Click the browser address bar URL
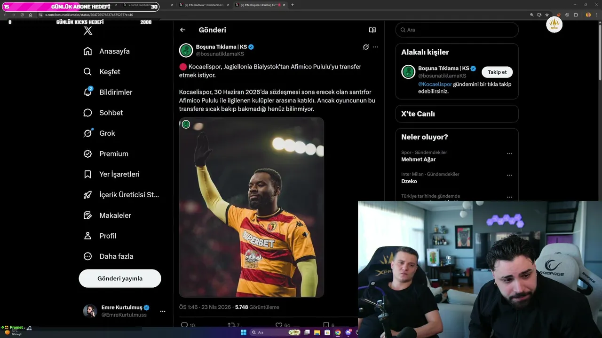 point(89,15)
